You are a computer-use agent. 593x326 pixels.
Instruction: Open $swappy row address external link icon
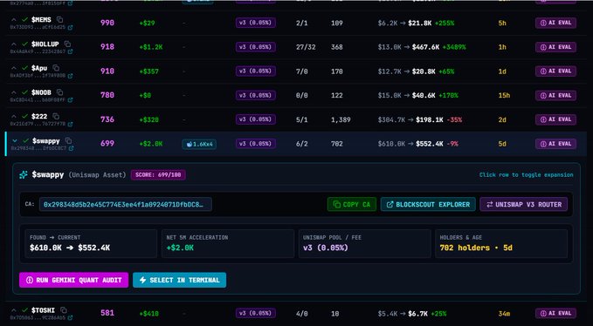(x=71, y=149)
